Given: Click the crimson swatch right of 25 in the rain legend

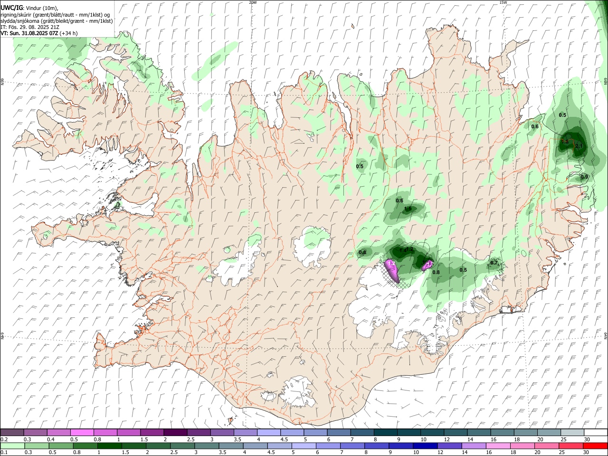Looking at the screenshot, I should click(x=572, y=446).
